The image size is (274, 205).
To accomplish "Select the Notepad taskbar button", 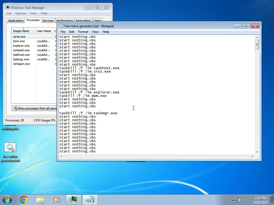I will [x=90, y=200].
